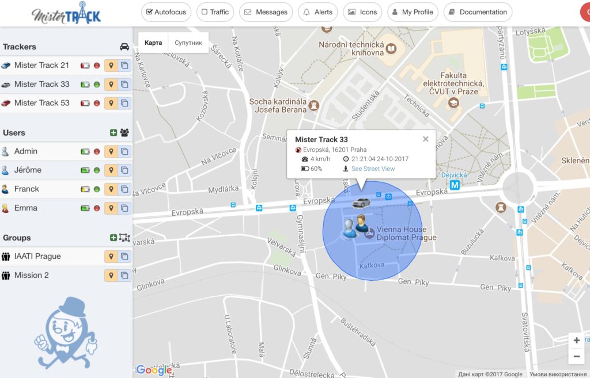Click the people icon in Users header
The width and height of the screenshot is (590, 378).
click(124, 133)
